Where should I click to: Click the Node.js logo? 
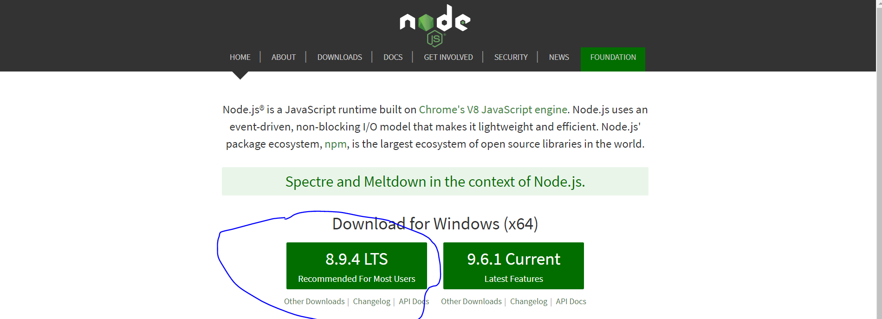[x=435, y=25]
